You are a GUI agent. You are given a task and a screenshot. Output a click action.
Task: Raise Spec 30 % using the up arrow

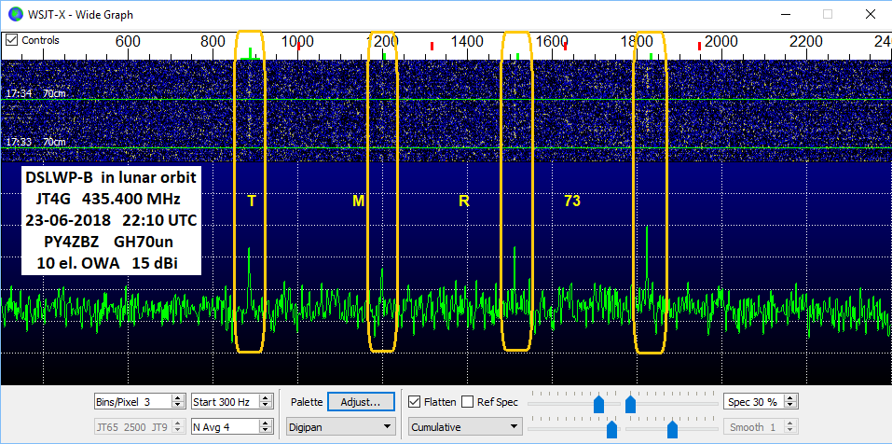click(x=790, y=398)
